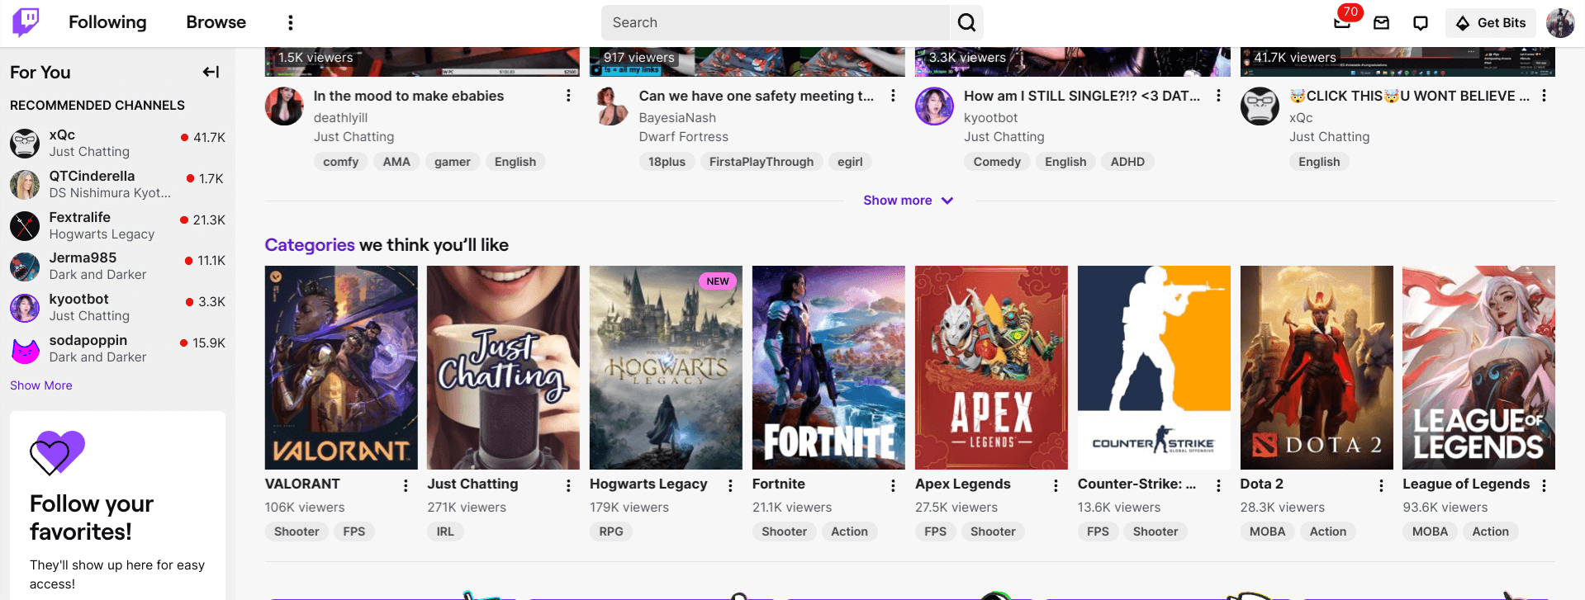Open options dots for Fortnite category

[893, 485]
